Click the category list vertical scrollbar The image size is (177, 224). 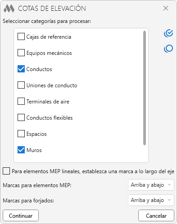[145, 88]
